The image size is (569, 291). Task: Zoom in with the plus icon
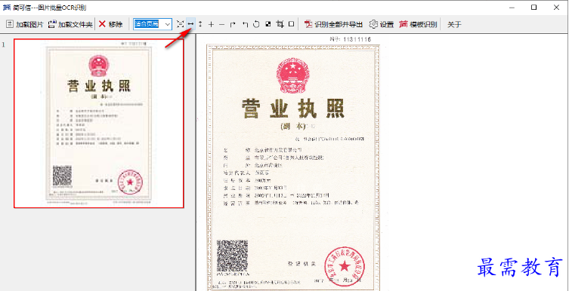coord(211,24)
